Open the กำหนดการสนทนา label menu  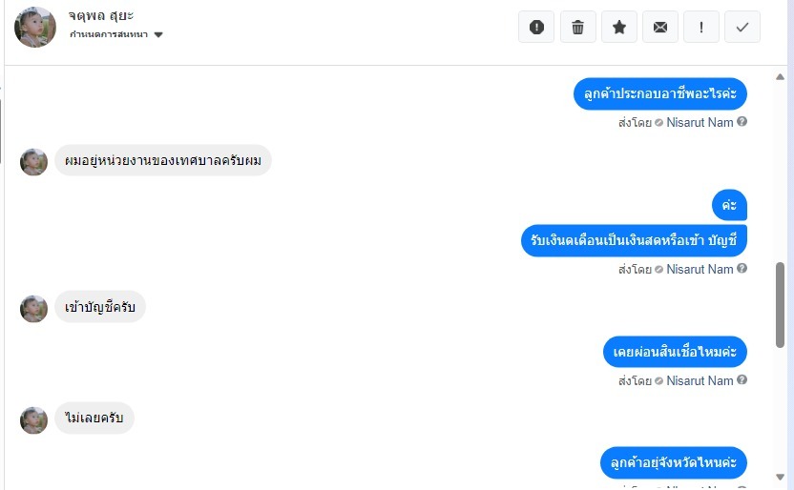(109, 34)
